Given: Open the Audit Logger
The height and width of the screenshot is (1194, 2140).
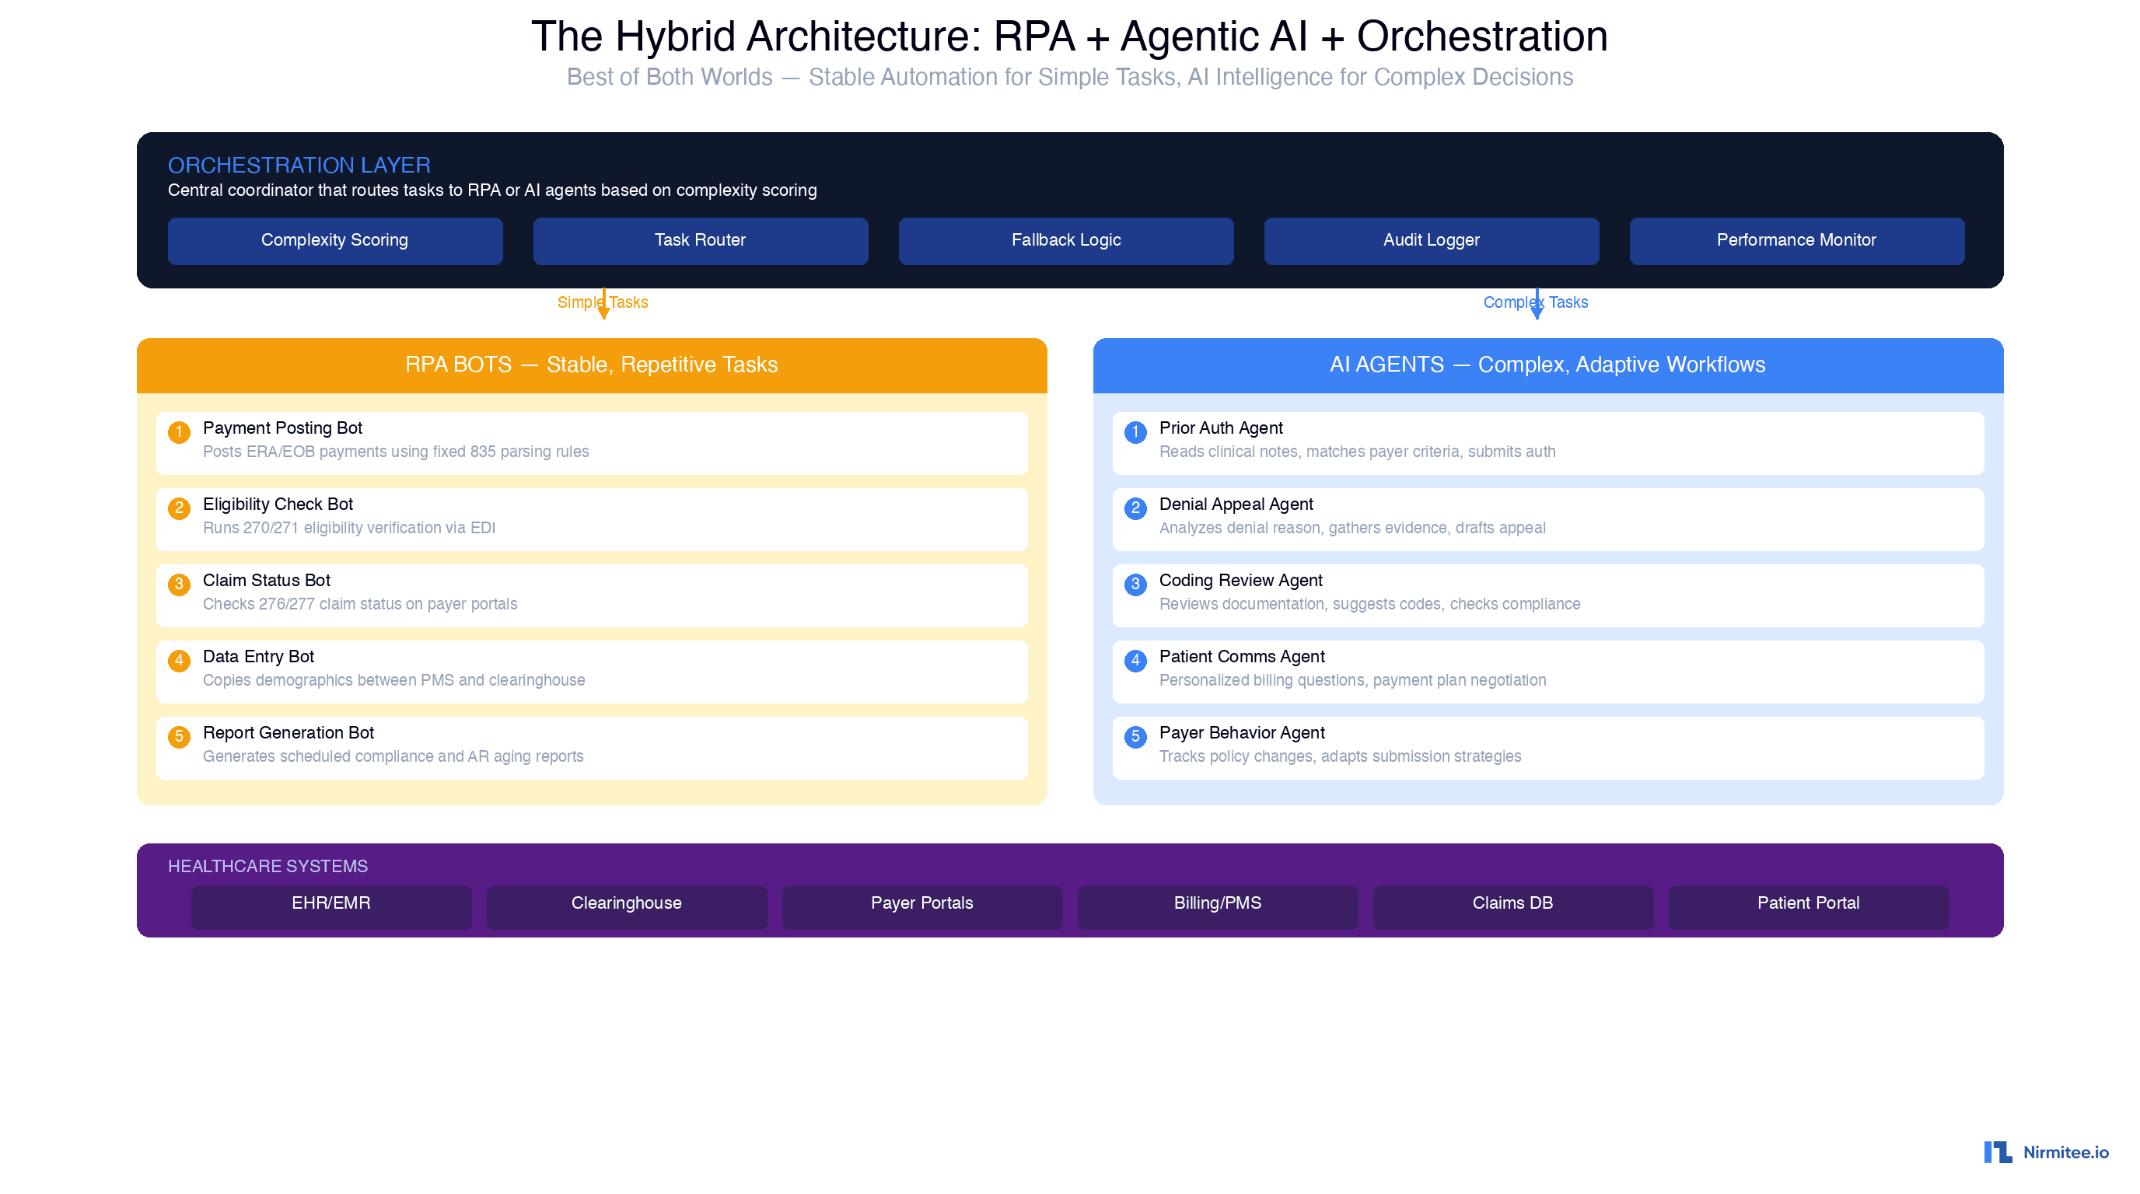Looking at the screenshot, I should click(1431, 241).
